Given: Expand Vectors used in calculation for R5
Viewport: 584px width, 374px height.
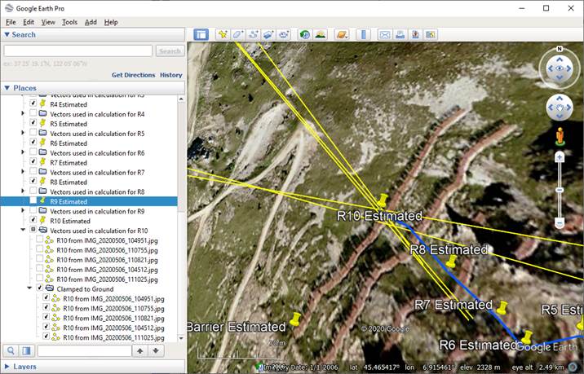Looking at the screenshot, I should click(23, 133).
